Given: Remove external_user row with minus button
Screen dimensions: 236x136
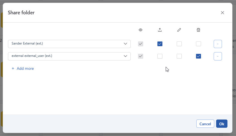Looking at the screenshot, I should click(x=218, y=56).
